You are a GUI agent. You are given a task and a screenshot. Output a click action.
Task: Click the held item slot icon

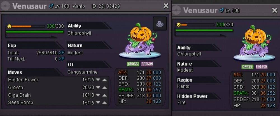(160, 24)
